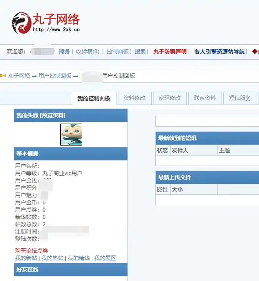Click the 最新收到的短讯 header
Image resolution: width=259 pixels, height=281 pixels.
coord(207,138)
